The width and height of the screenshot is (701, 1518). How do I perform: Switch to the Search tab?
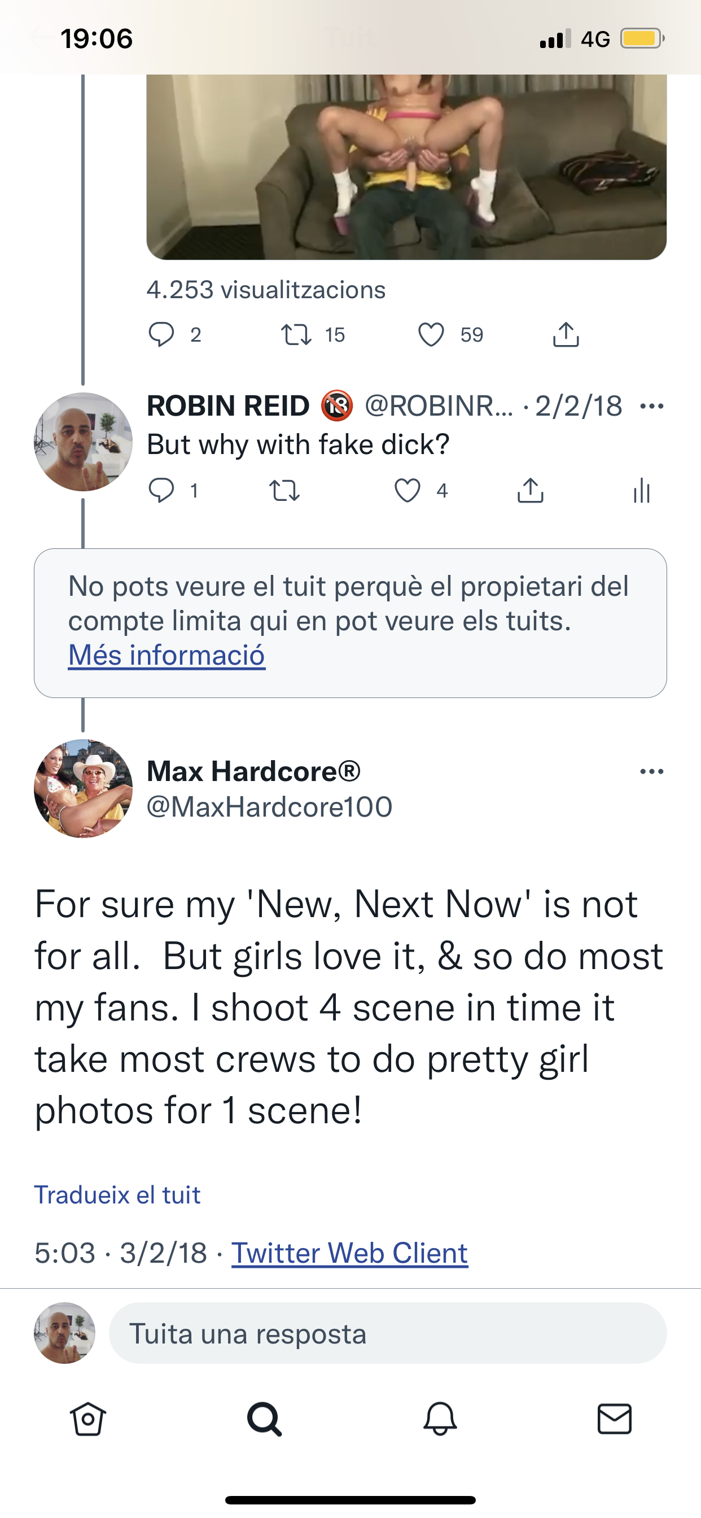click(264, 1419)
